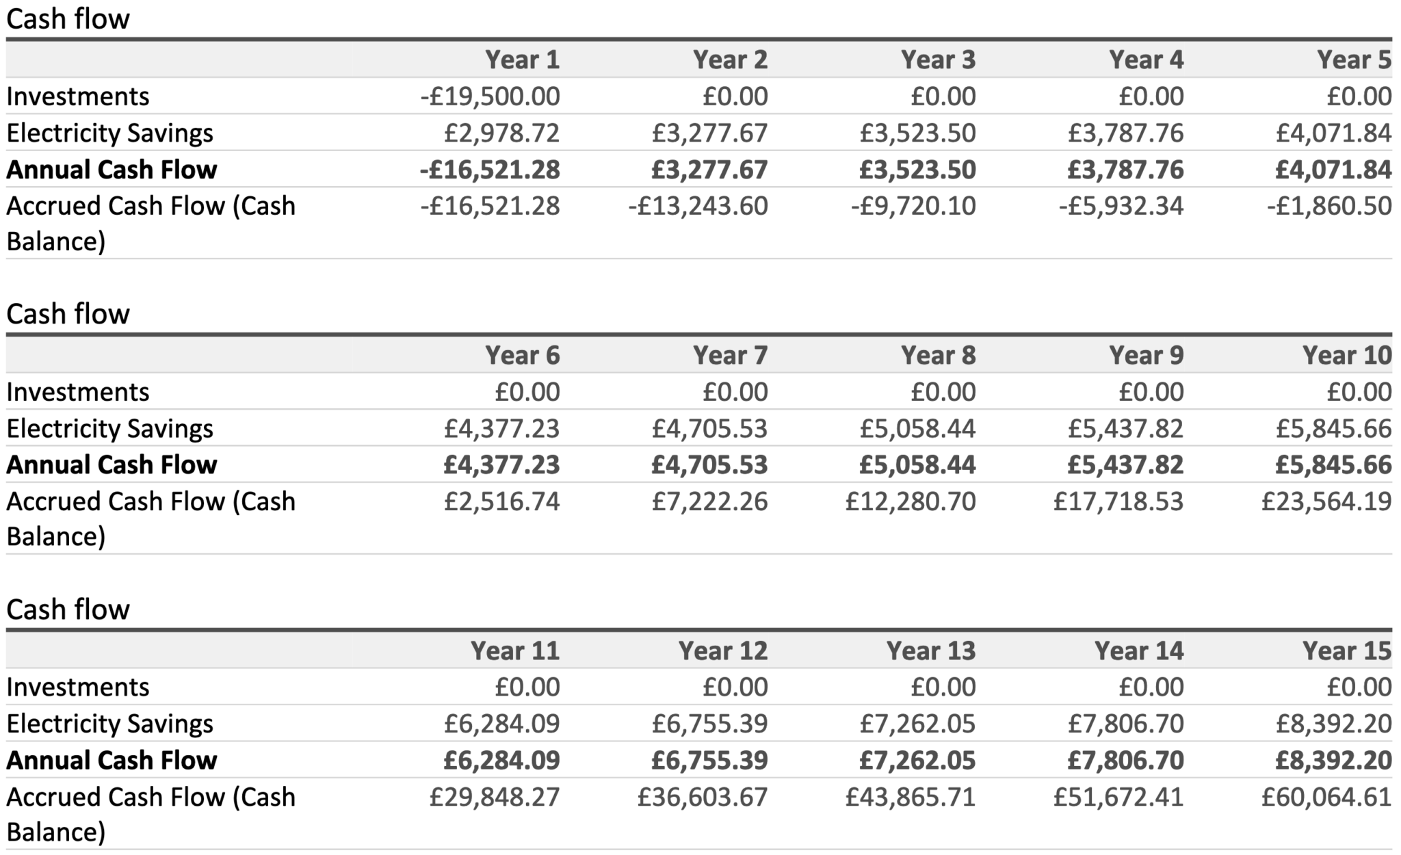Select the -£9,720.10 accrued cash flow cell

tap(913, 206)
